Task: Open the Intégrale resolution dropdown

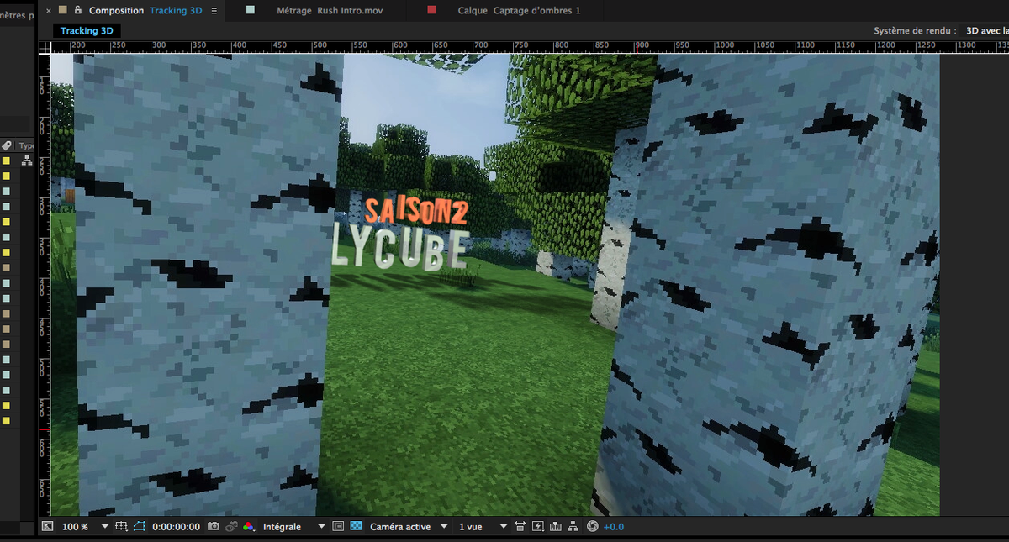Action: click(293, 526)
